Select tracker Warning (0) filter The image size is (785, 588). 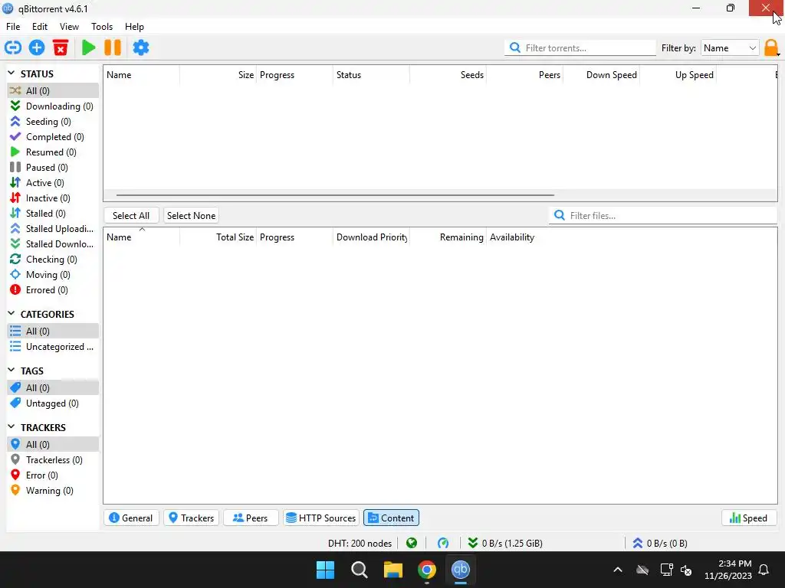point(53,491)
